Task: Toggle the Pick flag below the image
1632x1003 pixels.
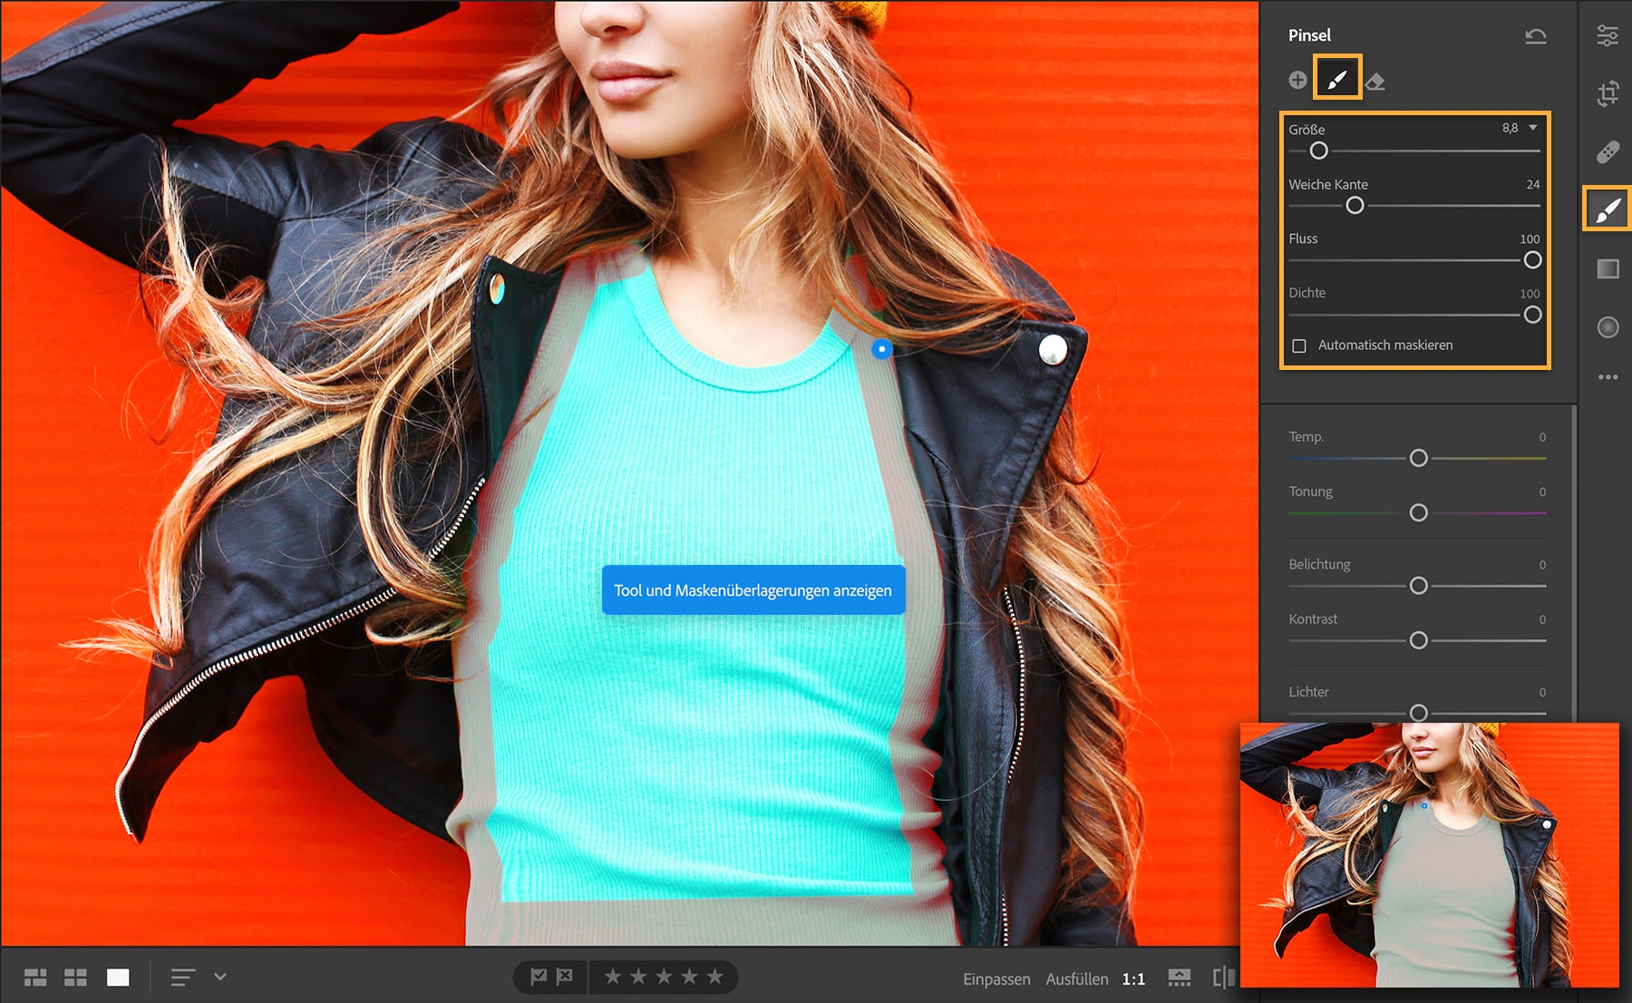Action: click(538, 977)
